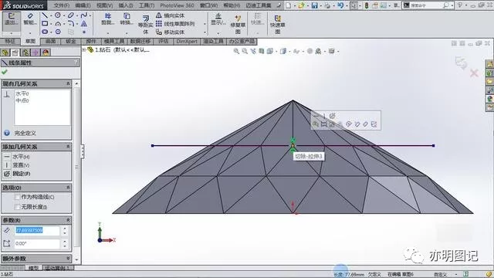
Task: Open the View (视图) menu
Action: pos(105,5)
